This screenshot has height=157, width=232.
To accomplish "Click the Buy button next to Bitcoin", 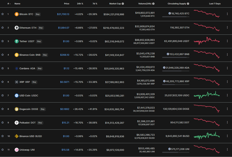I will [38, 14].
